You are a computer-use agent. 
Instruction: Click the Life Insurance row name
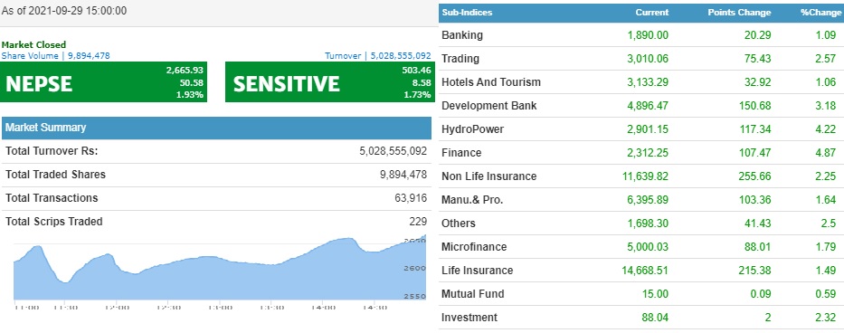click(x=477, y=271)
